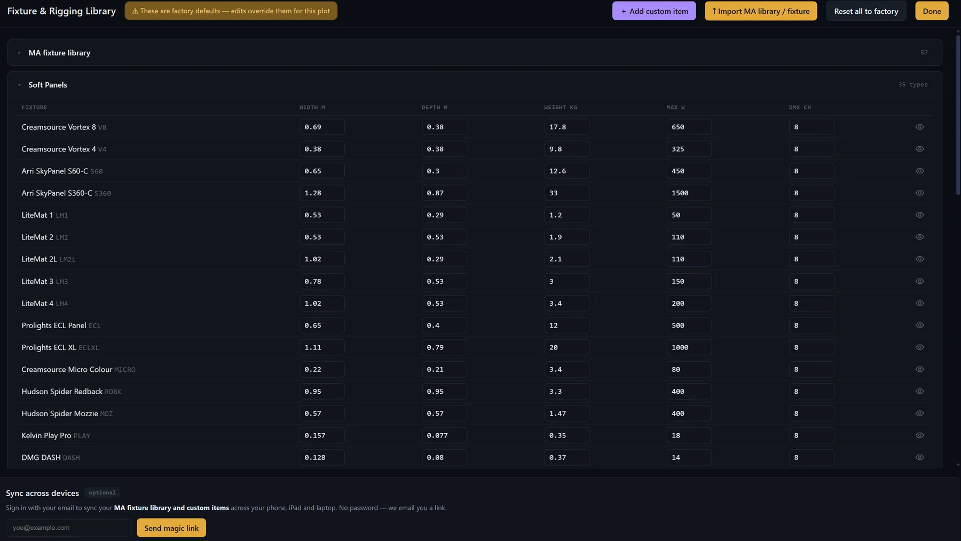Viewport: 961px width, 541px height.
Task: Edit Hudson Spider Redback max W field
Action: (689, 391)
